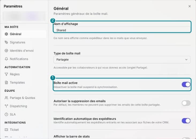Open the Général settings section
Screen dimensions: 196x139
coord(24,34)
